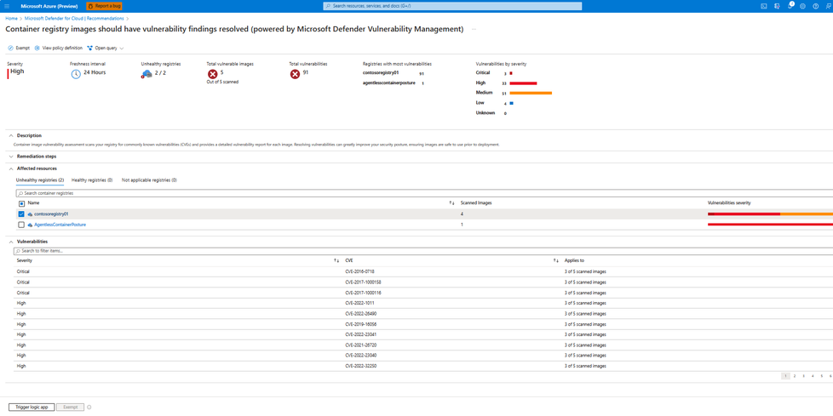
Task: Click the ellipsis beside the page title
Action: (x=474, y=29)
